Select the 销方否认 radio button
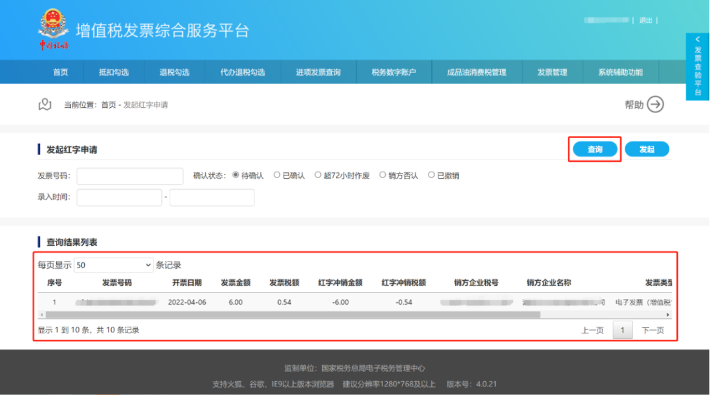 click(383, 175)
